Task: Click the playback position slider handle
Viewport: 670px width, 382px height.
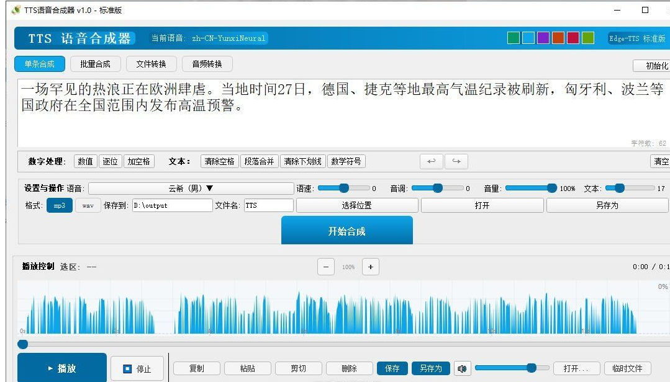Action: pos(23,344)
